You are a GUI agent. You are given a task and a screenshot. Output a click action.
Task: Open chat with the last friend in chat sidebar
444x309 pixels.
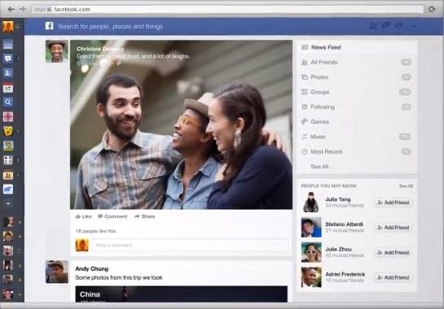click(8, 294)
